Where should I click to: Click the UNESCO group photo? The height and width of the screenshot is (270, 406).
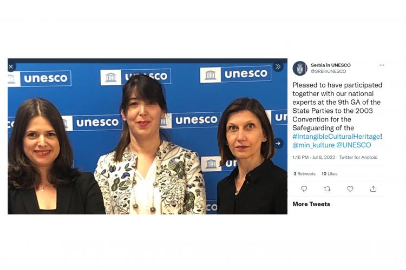coord(148,137)
